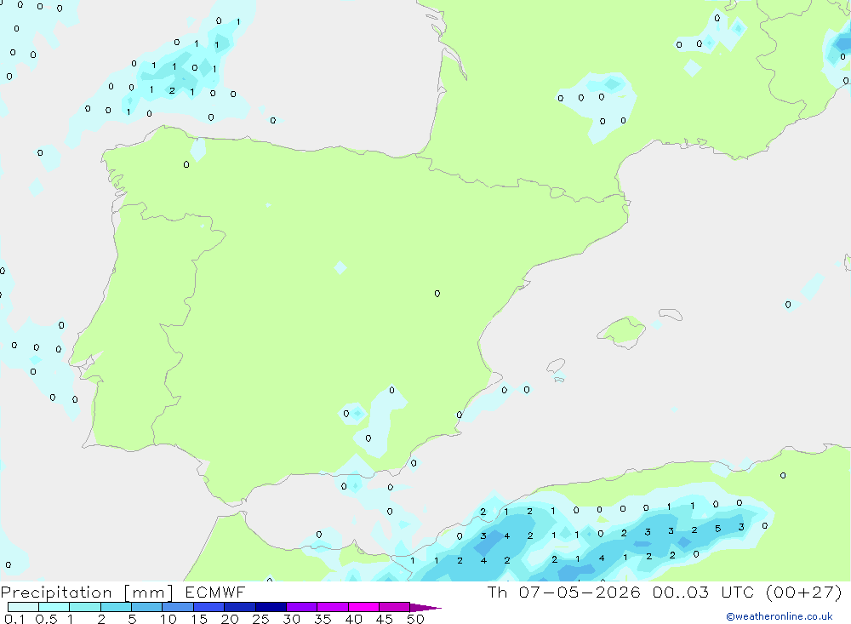Screen dimensions: 851x624
Task: Click the 35–40 mm purple legend swatch
Action: [x=333, y=607]
